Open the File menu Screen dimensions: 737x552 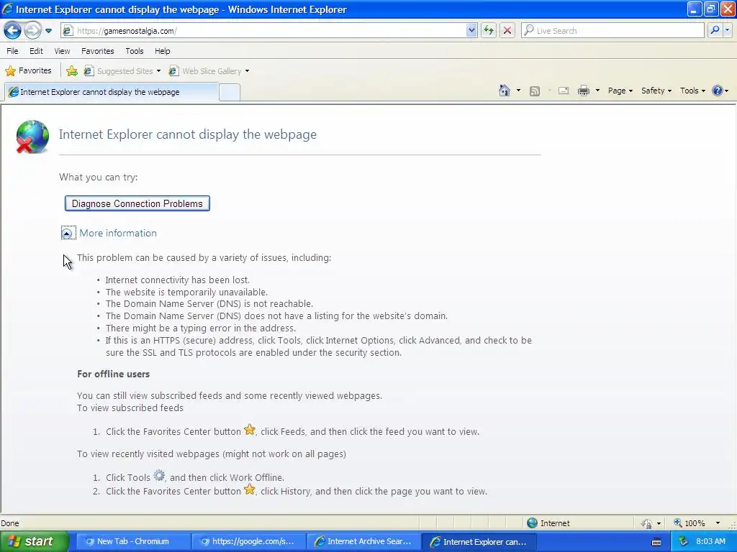point(12,51)
